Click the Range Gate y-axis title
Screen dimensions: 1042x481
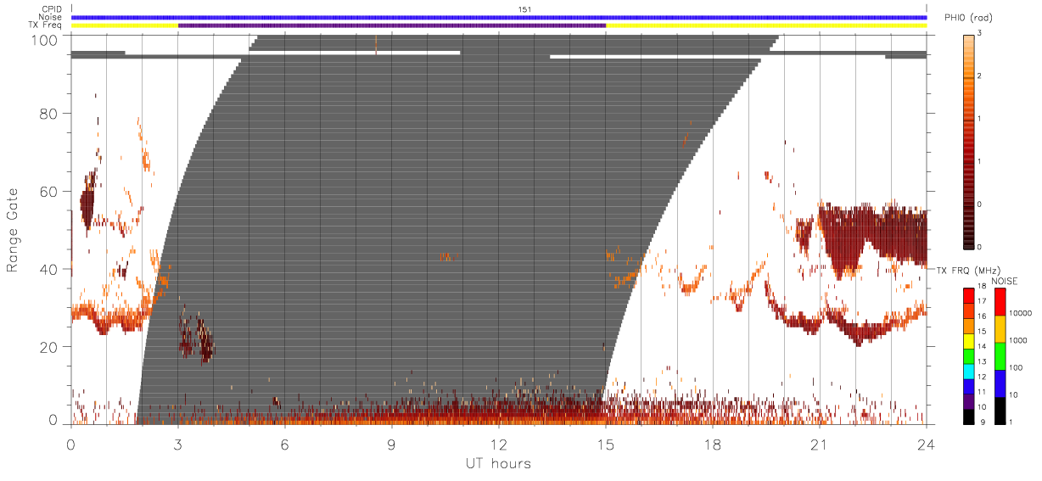[14, 231]
